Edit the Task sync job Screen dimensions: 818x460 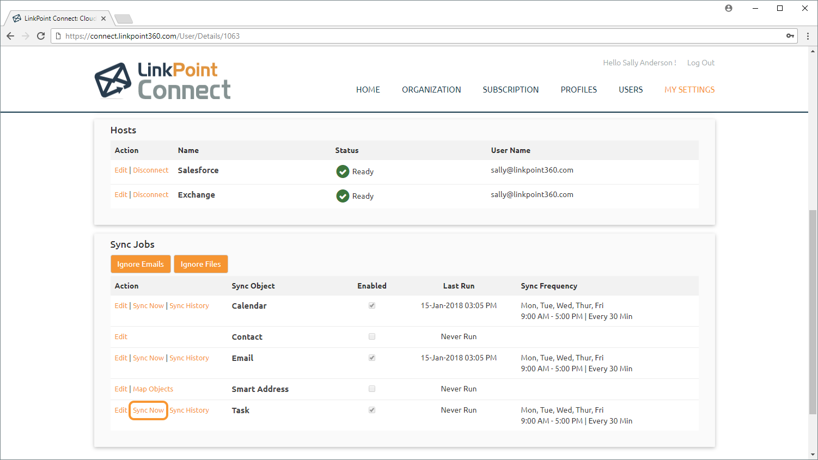pyautogui.click(x=121, y=410)
